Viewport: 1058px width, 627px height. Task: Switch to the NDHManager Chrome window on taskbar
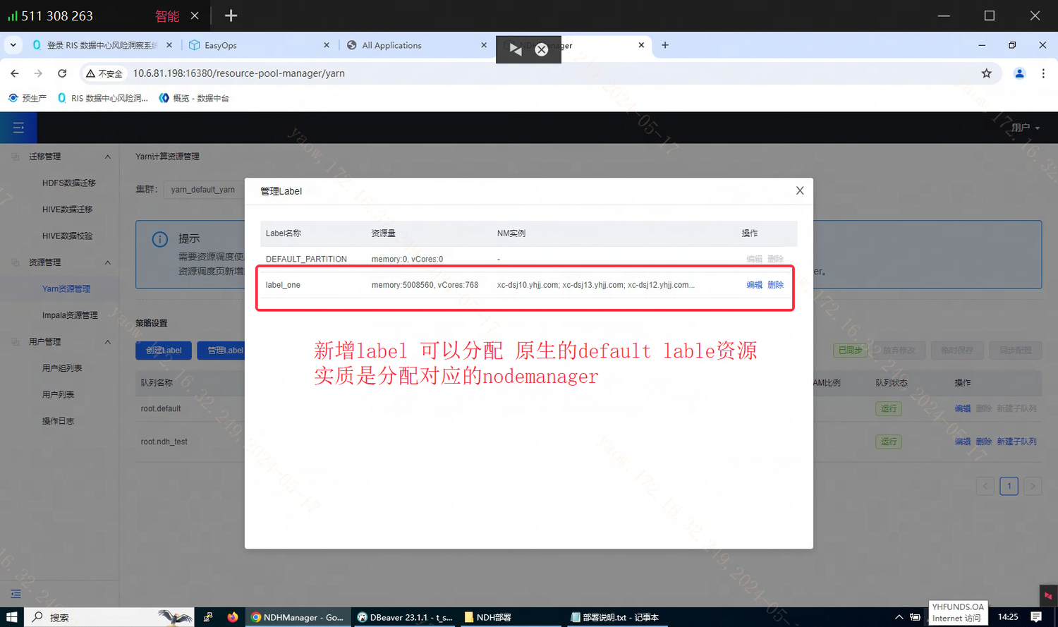[x=296, y=616]
